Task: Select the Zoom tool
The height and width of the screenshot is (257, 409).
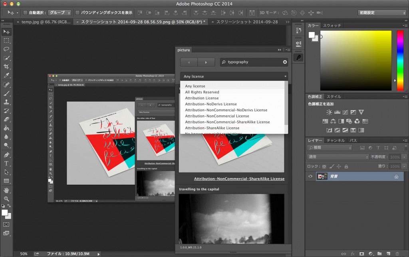Action: pyautogui.click(x=6, y=199)
